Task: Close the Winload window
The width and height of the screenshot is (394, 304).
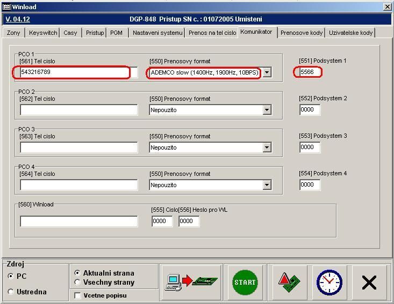Action: [x=387, y=7]
